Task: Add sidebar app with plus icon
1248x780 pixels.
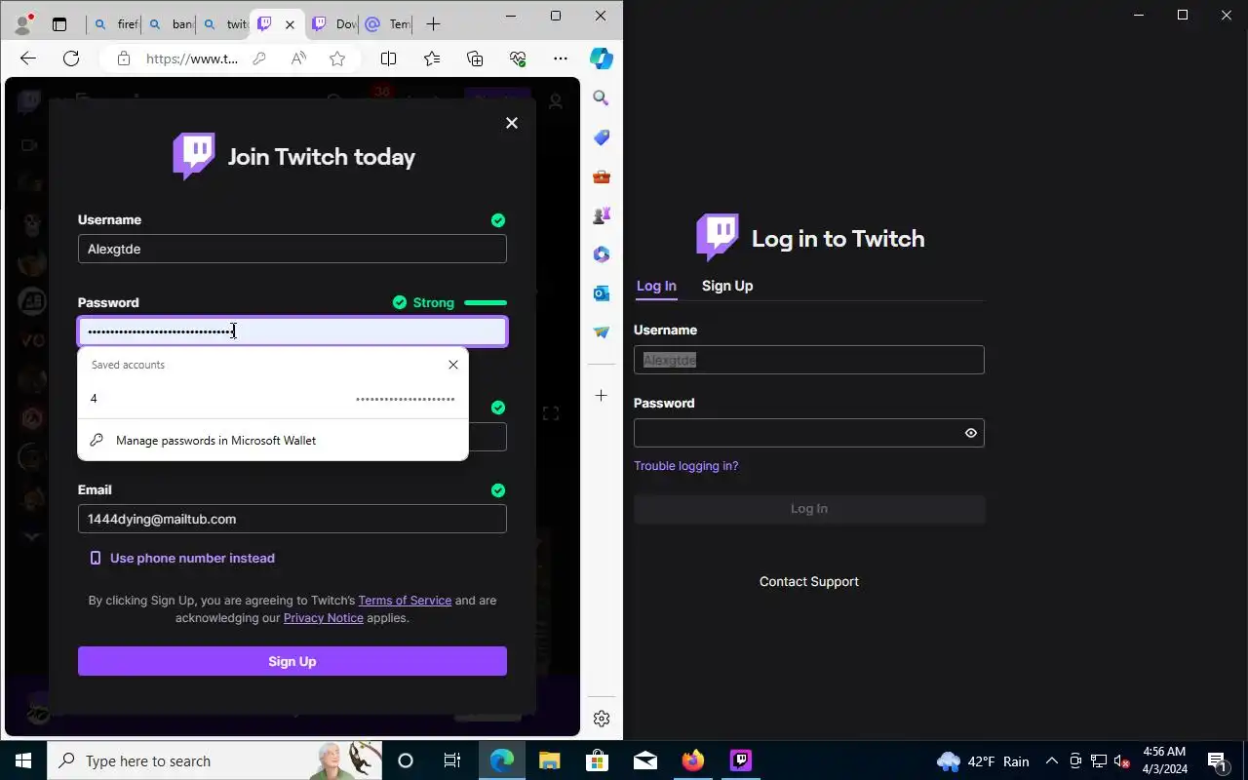Action: [602, 396]
